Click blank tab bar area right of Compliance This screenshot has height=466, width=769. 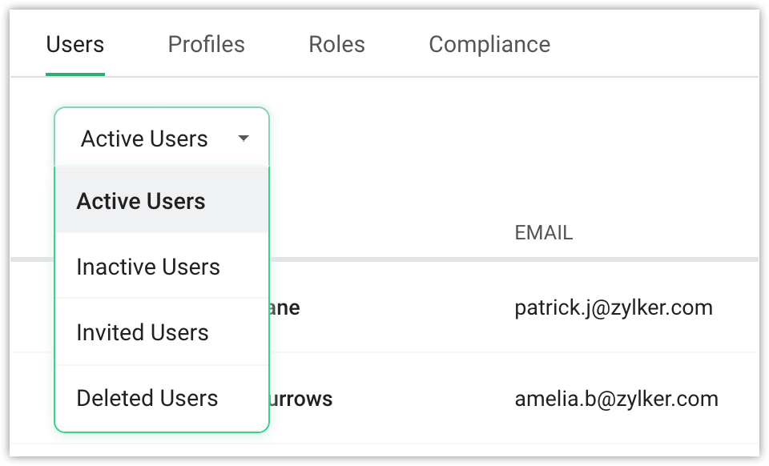pos(657,44)
